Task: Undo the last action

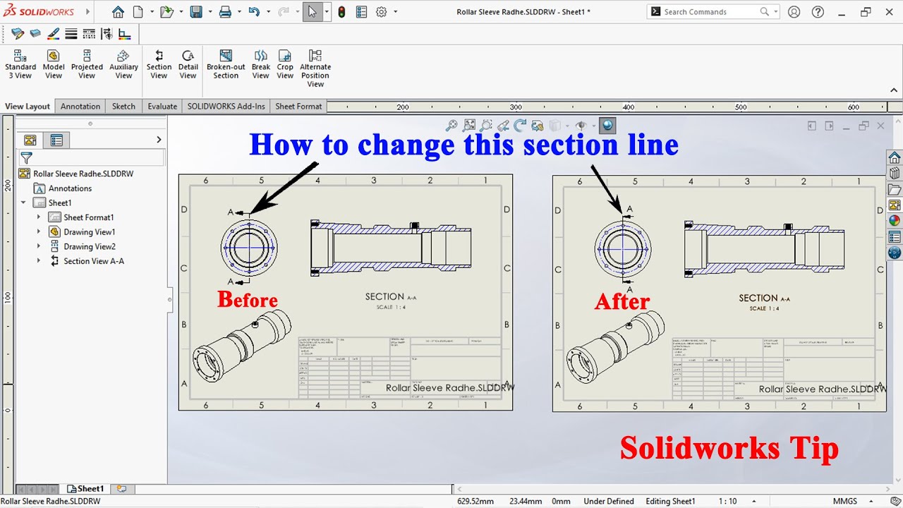Action: pos(254,12)
